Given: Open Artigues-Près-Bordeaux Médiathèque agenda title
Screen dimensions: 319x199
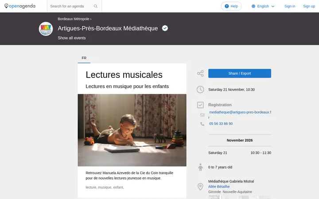Looking at the screenshot, I should (x=108, y=28).
